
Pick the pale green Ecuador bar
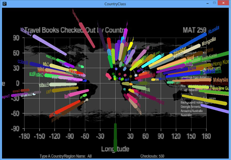[63, 85]
